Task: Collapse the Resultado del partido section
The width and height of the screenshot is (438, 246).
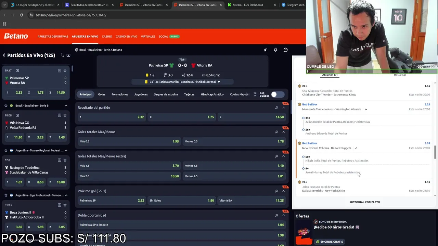Action: pos(283,108)
